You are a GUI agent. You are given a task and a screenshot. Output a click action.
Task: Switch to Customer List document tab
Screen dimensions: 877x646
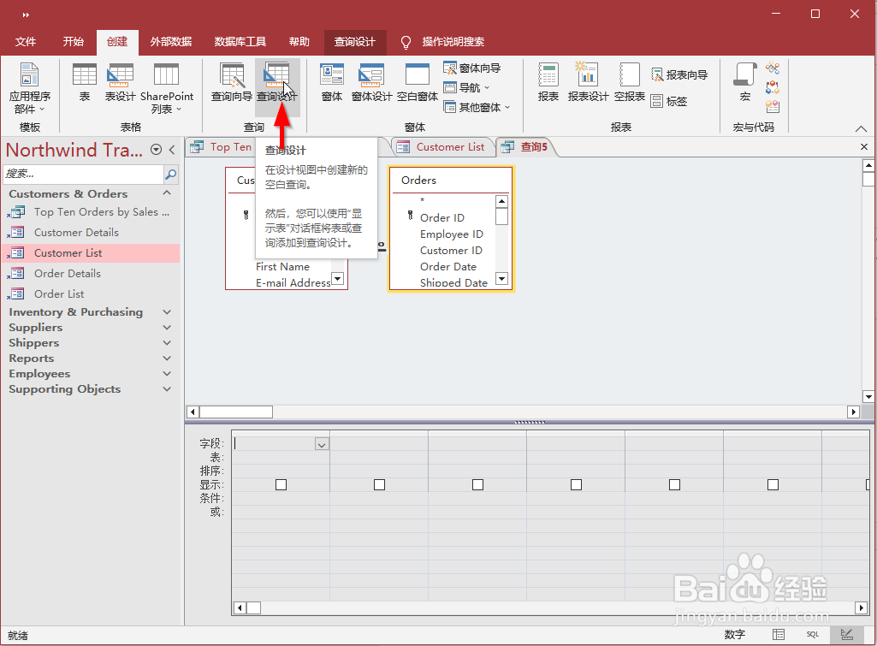pos(443,147)
